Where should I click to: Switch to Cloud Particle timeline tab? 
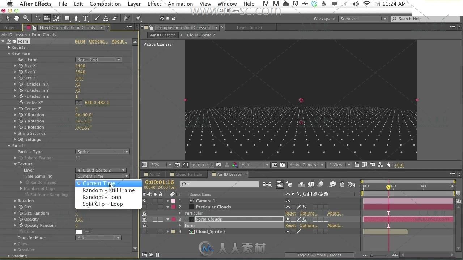[x=188, y=174]
